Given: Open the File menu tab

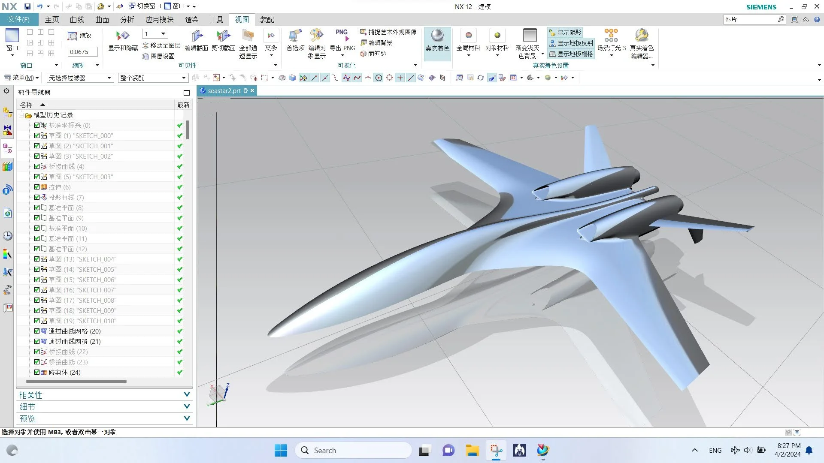Looking at the screenshot, I should coord(19,20).
